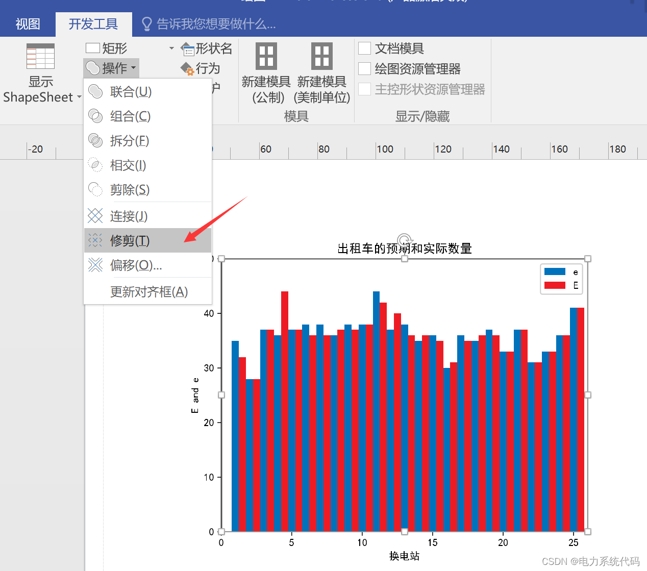The image size is (647, 571).
Task: Select the 组合(C) operation
Action: coord(131,116)
